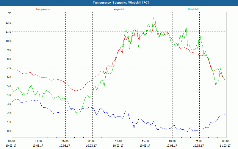Click the 0,0 y-axis value

(x=9, y=131)
